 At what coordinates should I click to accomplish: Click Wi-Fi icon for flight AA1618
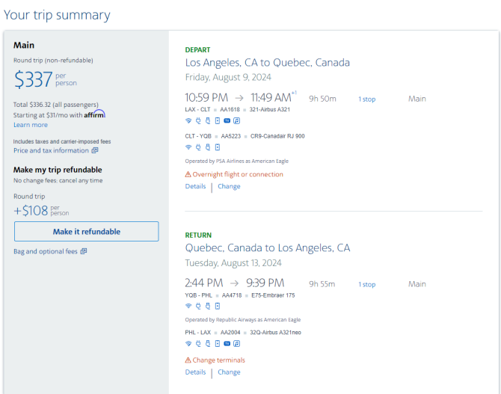pos(188,120)
